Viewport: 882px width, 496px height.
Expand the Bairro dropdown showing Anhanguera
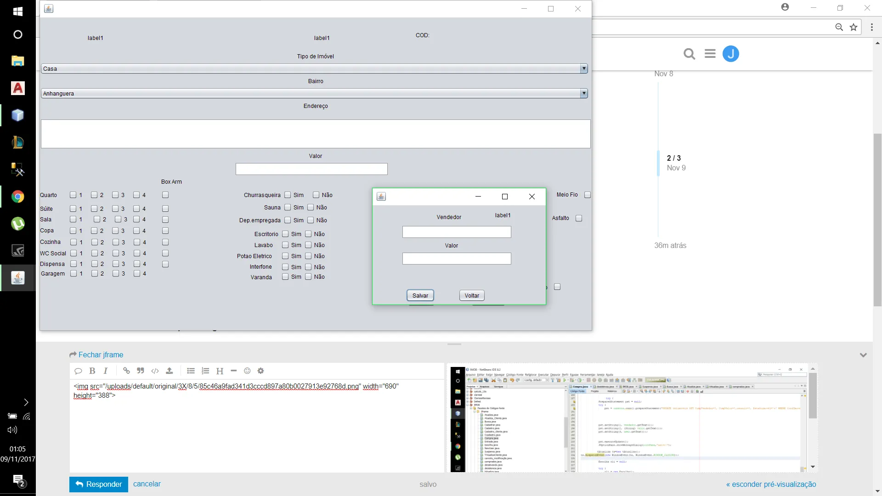point(583,94)
